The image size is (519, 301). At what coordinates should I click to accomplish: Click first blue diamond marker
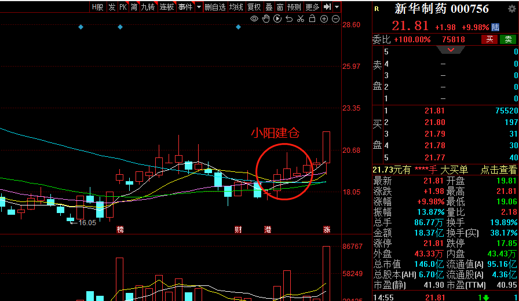pos(81,27)
